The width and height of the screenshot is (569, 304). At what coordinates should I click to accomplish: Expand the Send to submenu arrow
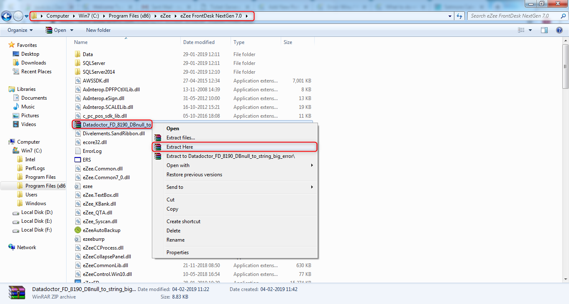[312, 187]
